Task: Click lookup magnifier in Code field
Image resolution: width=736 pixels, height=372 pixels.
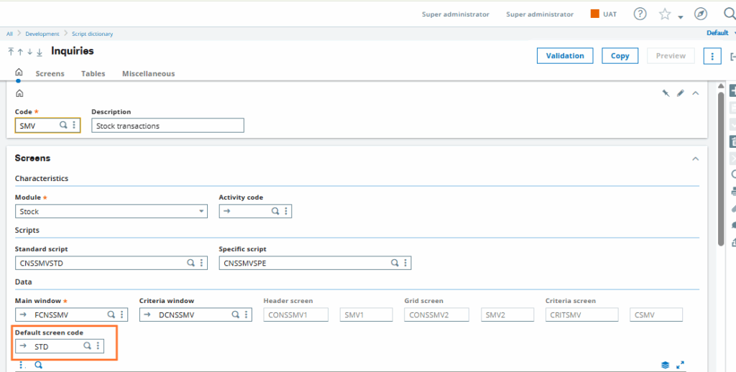Action: pyautogui.click(x=63, y=126)
